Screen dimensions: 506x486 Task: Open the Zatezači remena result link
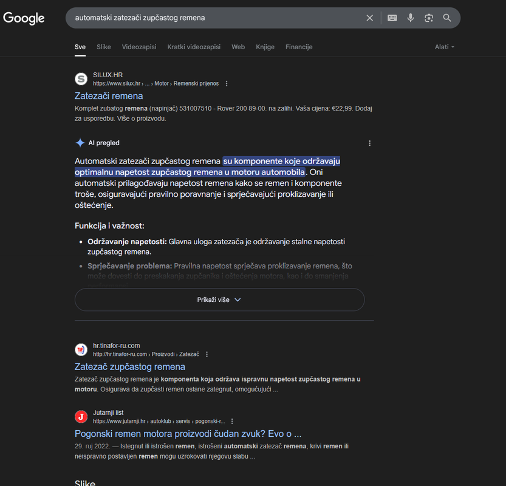coord(109,96)
